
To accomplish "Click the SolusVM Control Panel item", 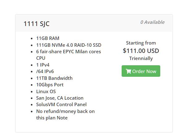I will 61,105.
